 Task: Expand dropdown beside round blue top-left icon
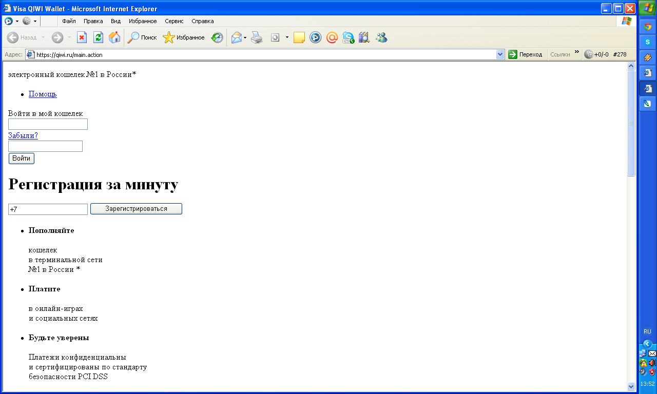[17, 21]
